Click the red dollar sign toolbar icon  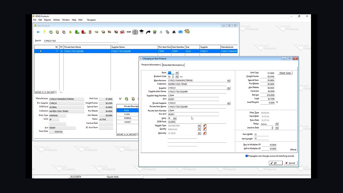pyautogui.click(x=83, y=32)
